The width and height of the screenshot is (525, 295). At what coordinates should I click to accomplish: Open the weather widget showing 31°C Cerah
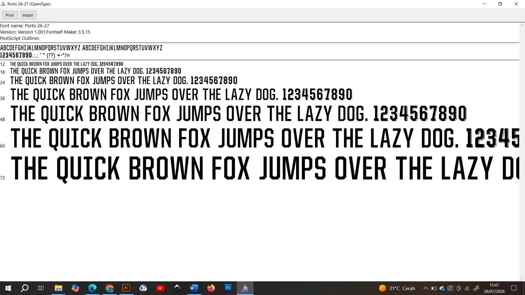[397, 288]
